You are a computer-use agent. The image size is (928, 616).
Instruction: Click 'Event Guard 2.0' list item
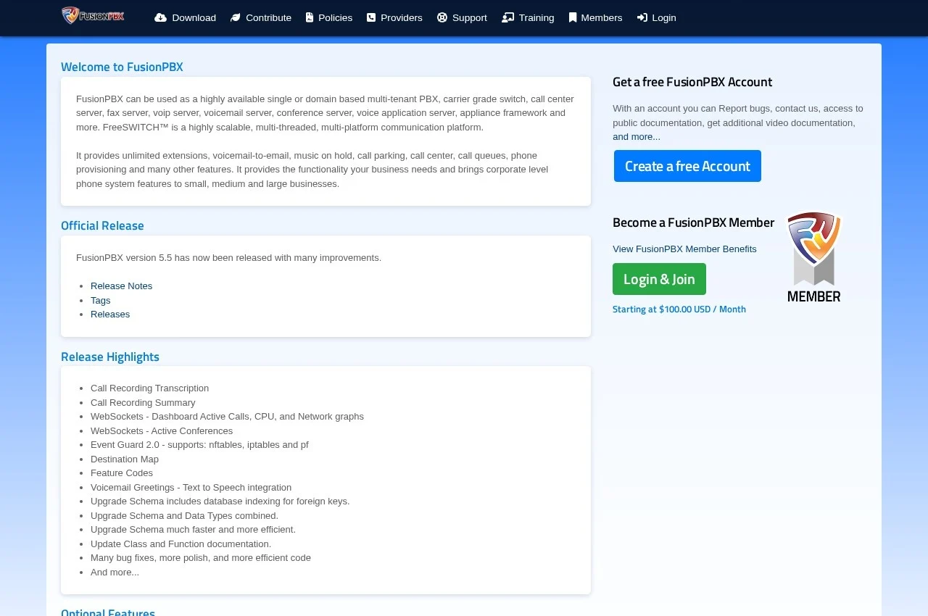click(199, 445)
